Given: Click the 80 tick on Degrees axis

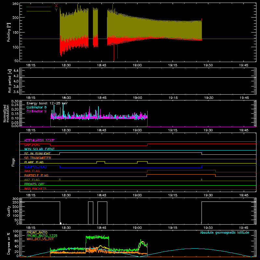Looking at the screenshot, I should click(17, 235).
